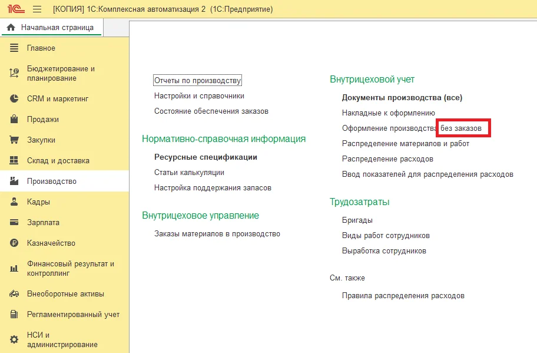Click the Главное list icon
This screenshot has height=353, width=537.
click(x=14, y=48)
